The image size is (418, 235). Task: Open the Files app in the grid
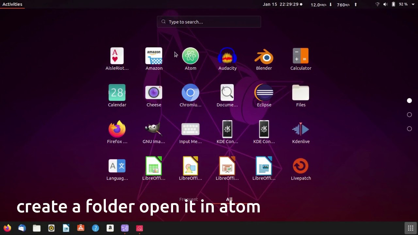point(301,96)
